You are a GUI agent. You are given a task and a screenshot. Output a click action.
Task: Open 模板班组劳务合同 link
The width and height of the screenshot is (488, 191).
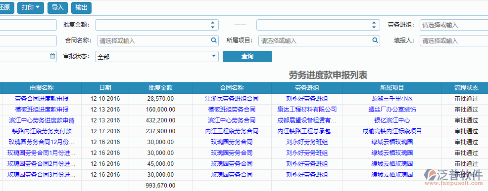[232, 110]
